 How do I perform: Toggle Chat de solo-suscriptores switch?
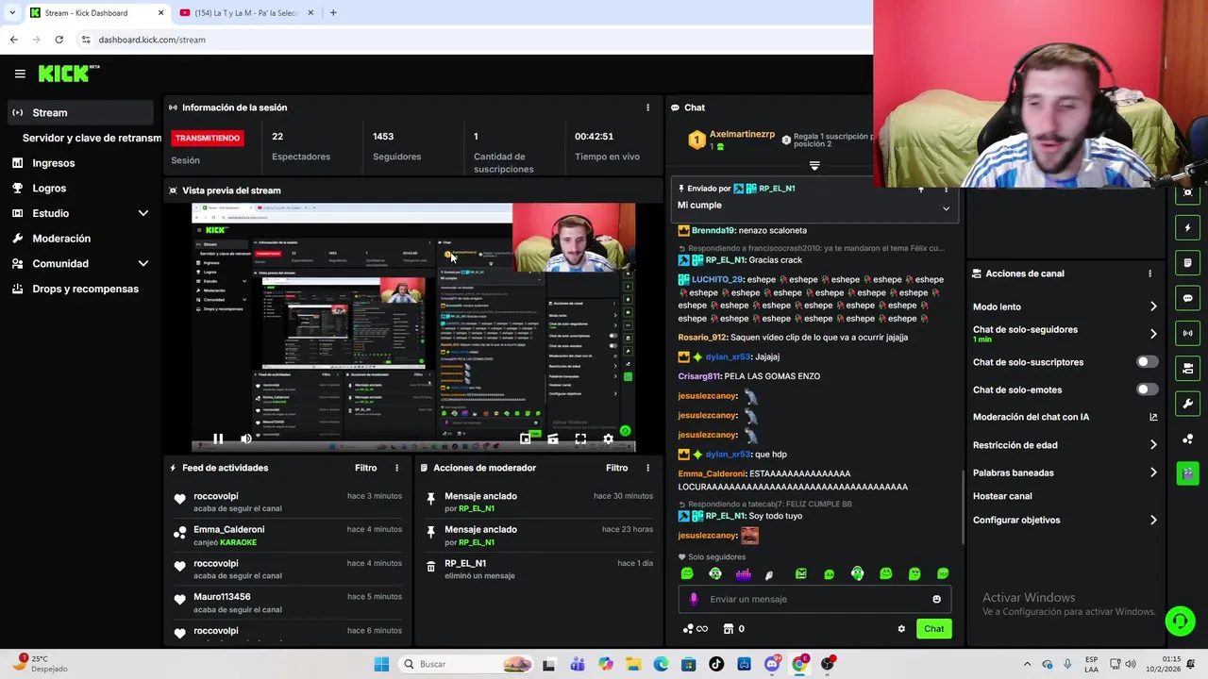pos(1147,362)
